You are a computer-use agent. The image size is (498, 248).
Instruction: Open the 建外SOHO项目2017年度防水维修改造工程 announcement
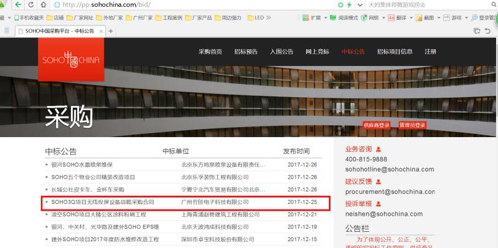tap(105, 239)
